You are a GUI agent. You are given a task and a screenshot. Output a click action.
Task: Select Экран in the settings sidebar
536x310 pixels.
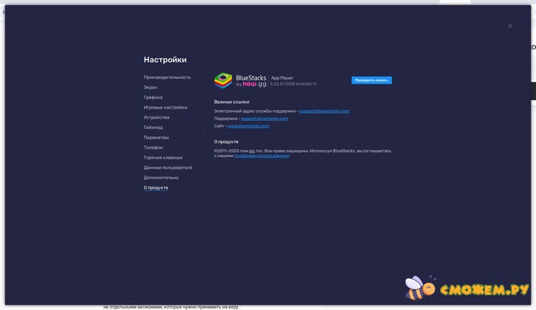click(x=151, y=87)
